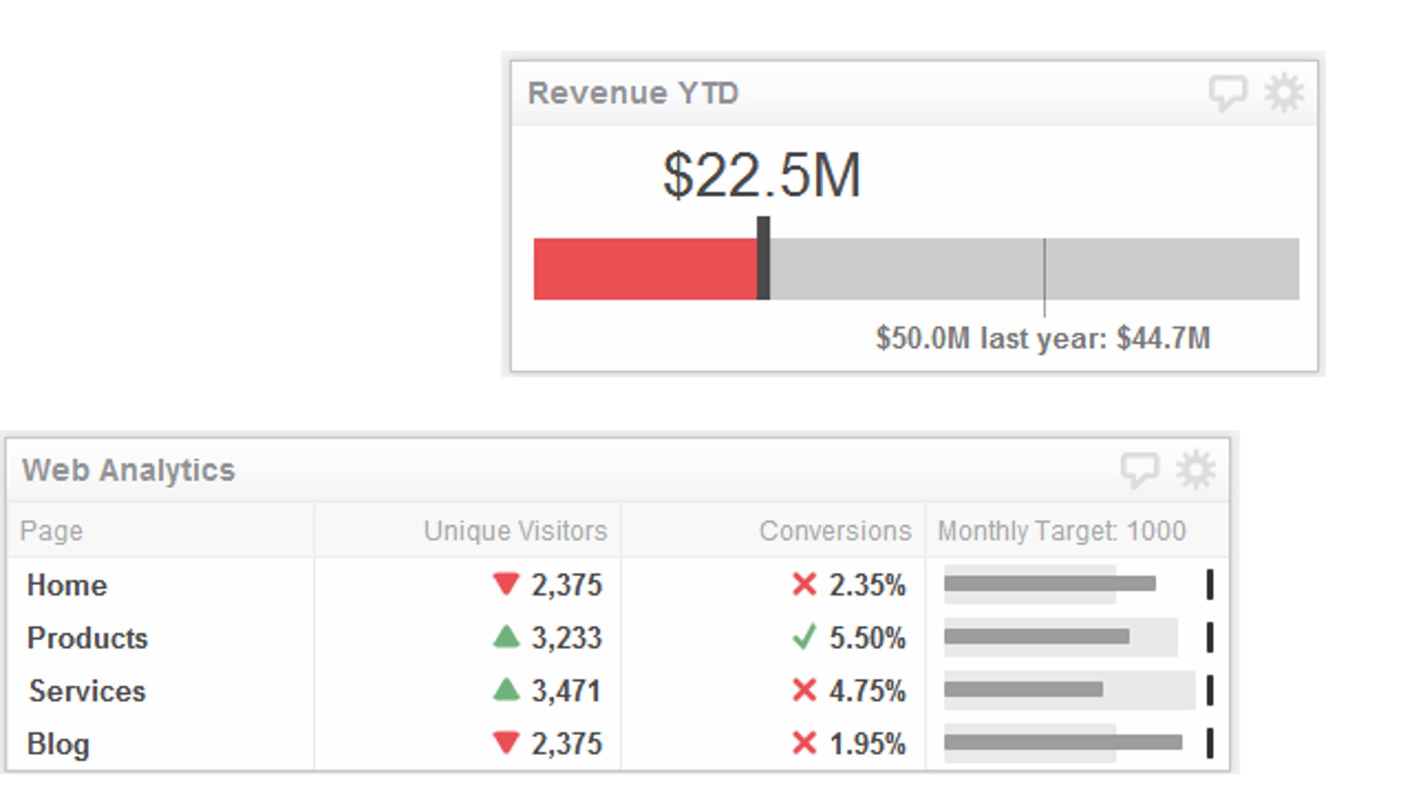The height and width of the screenshot is (794, 1412).
Task: Click Monthly Target: 1000 column header
Action: click(1061, 531)
